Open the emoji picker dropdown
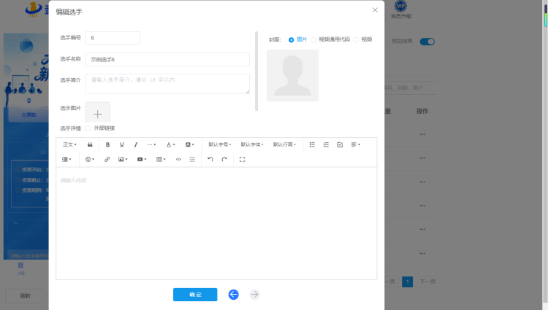This screenshot has width=548, height=310. (90, 159)
